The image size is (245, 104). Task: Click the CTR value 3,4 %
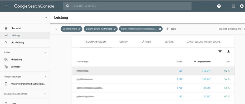tap(227, 79)
